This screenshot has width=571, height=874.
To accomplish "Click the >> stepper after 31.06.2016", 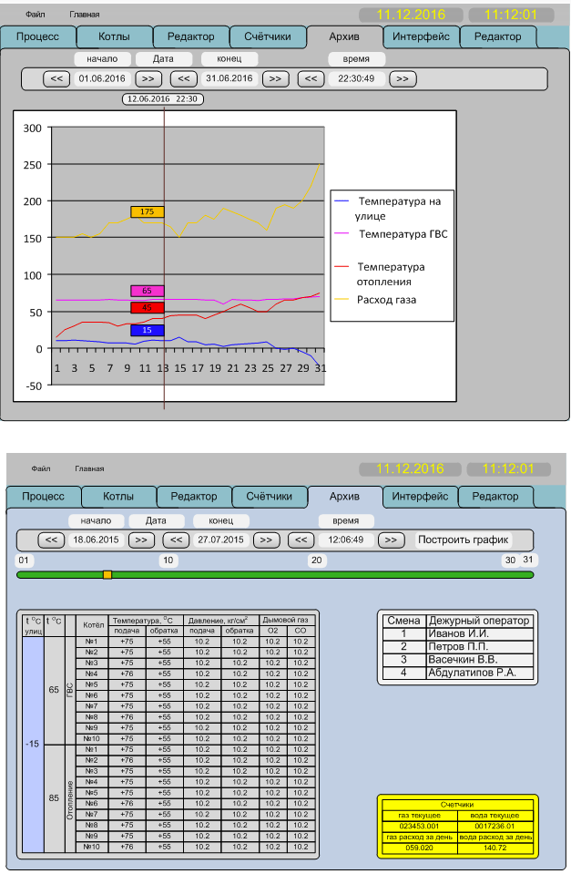I will coord(275,78).
